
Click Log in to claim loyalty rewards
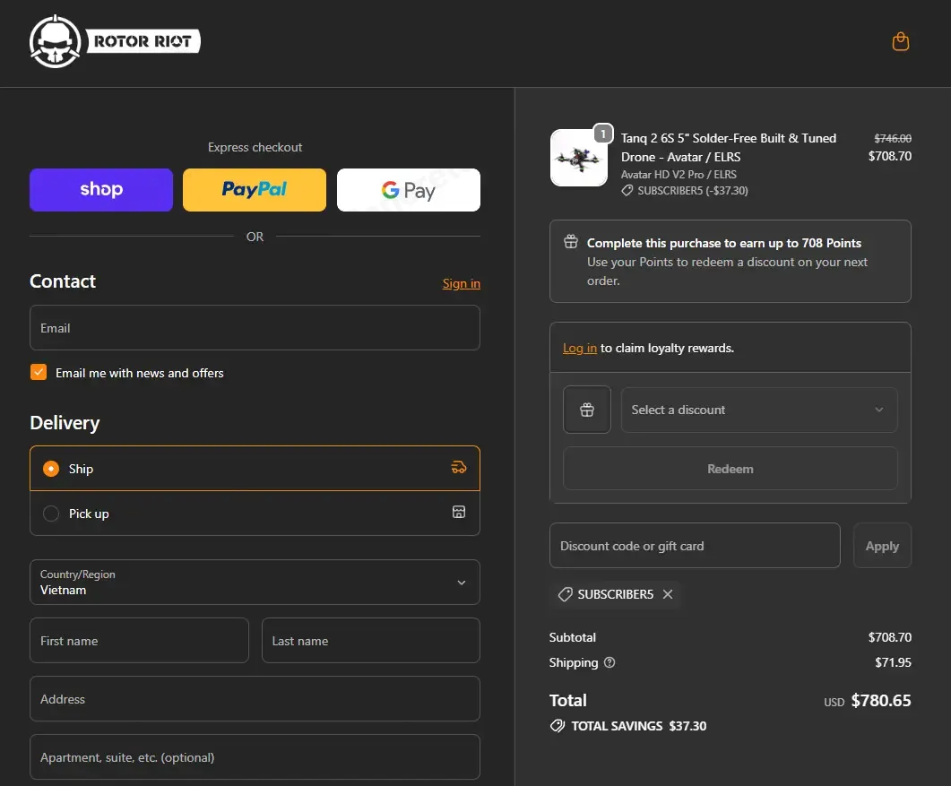click(579, 348)
